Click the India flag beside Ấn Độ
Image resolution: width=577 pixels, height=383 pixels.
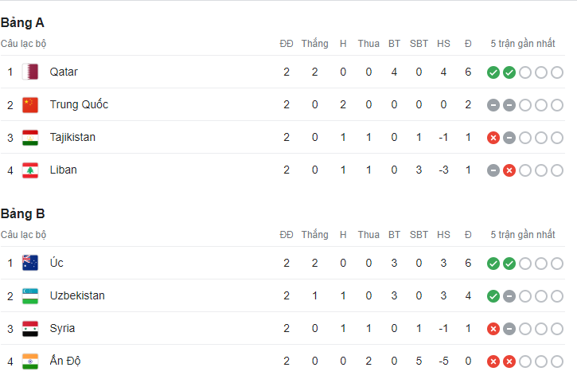click(x=30, y=361)
